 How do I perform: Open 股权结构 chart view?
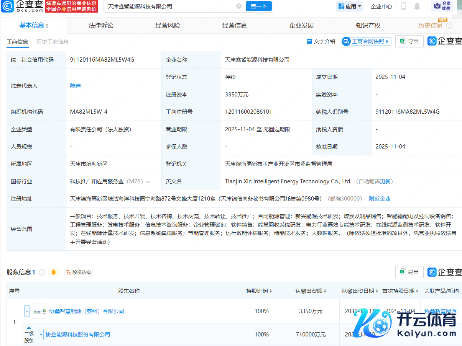pos(79,272)
